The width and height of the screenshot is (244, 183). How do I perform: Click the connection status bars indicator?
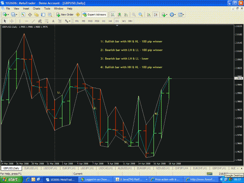[x=210, y=174]
